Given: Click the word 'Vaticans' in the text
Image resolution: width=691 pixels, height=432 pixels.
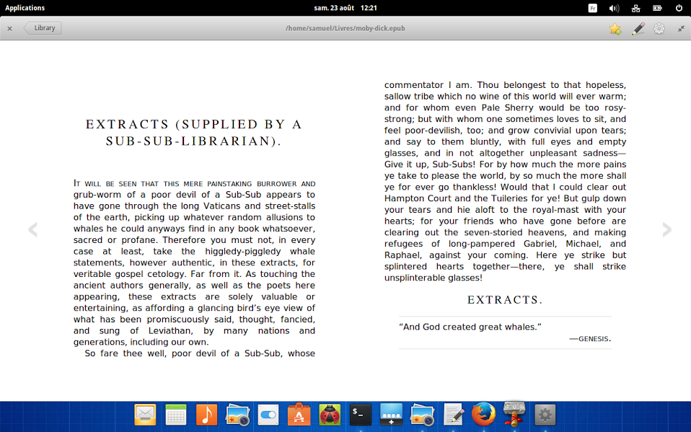Looking at the screenshot, I should pos(223,206).
